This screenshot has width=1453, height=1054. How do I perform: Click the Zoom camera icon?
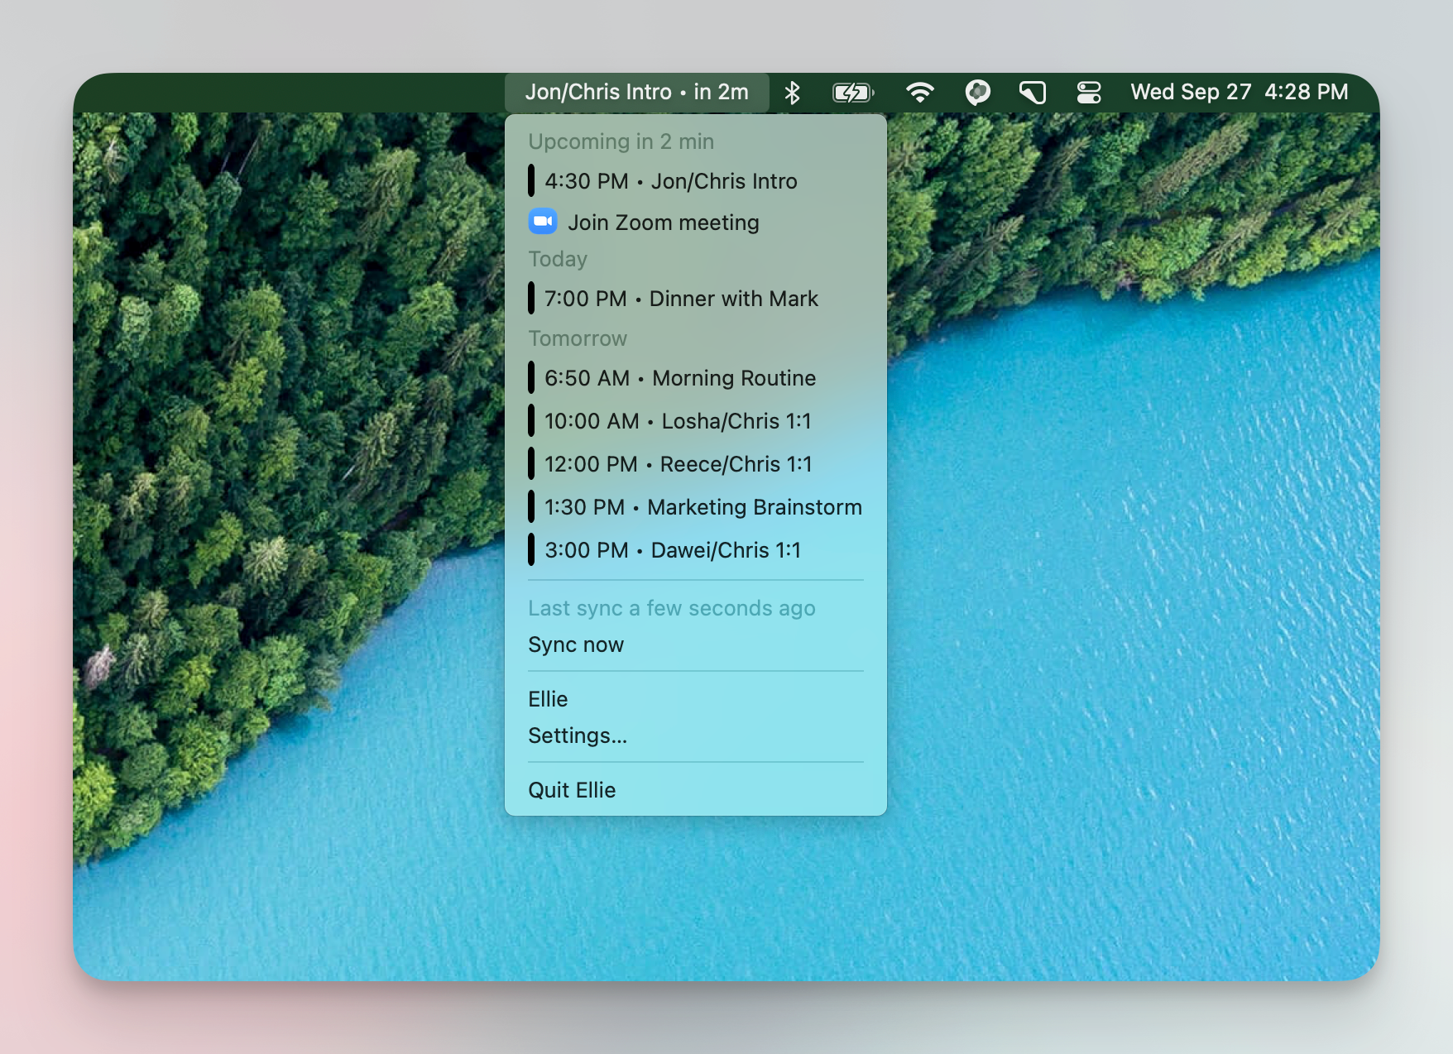pos(543,222)
